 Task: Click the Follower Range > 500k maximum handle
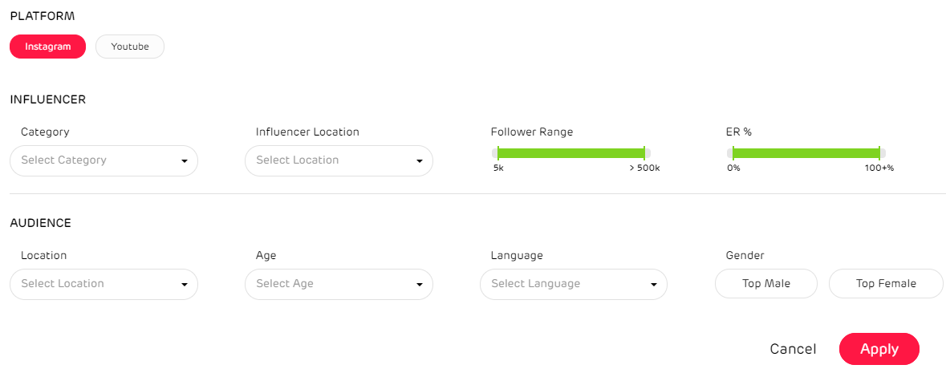click(644, 152)
